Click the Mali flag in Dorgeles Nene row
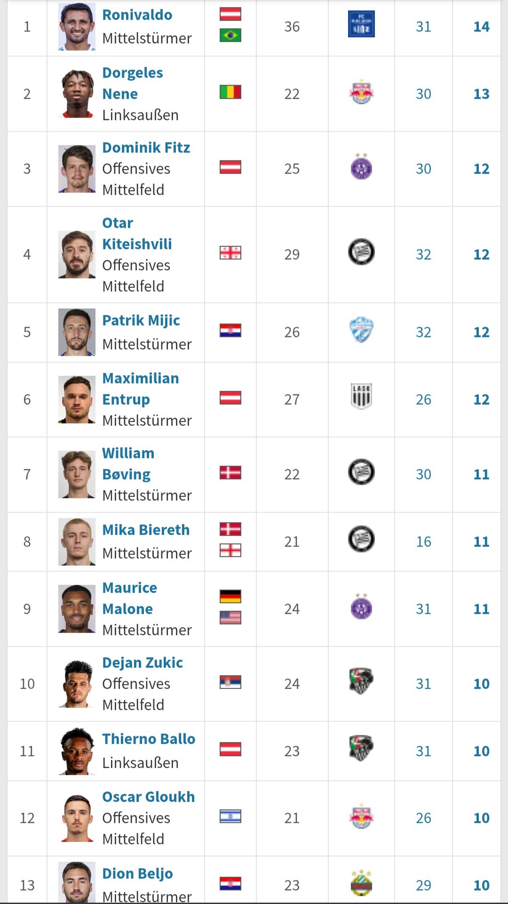This screenshot has width=508, height=904. [230, 92]
